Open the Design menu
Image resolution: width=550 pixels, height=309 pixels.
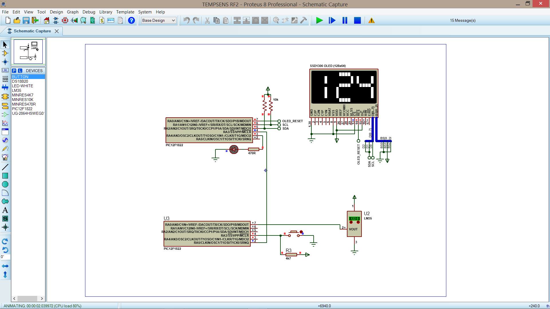[x=56, y=12]
